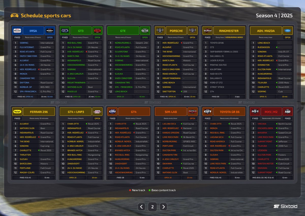Image resolution: width=305 pixels, height=216 pixels.
Task: Select the SNETTERTON row in Porsche schedule
Action: pyautogui.click(x=176, y=91)
